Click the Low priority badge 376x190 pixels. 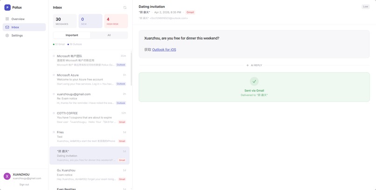point(365,7)
